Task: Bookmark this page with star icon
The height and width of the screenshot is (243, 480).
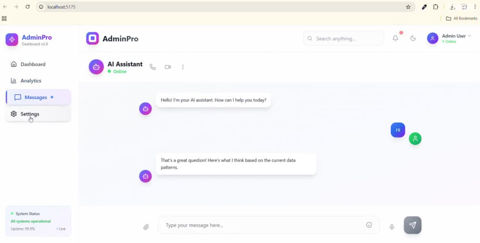Action: (408, 7)
